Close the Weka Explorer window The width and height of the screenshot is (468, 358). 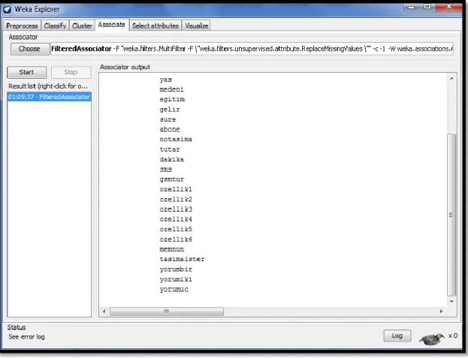pos(449,6)
